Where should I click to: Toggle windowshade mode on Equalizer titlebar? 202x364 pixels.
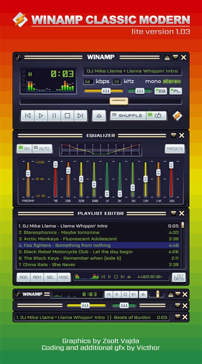click(173, 135)
